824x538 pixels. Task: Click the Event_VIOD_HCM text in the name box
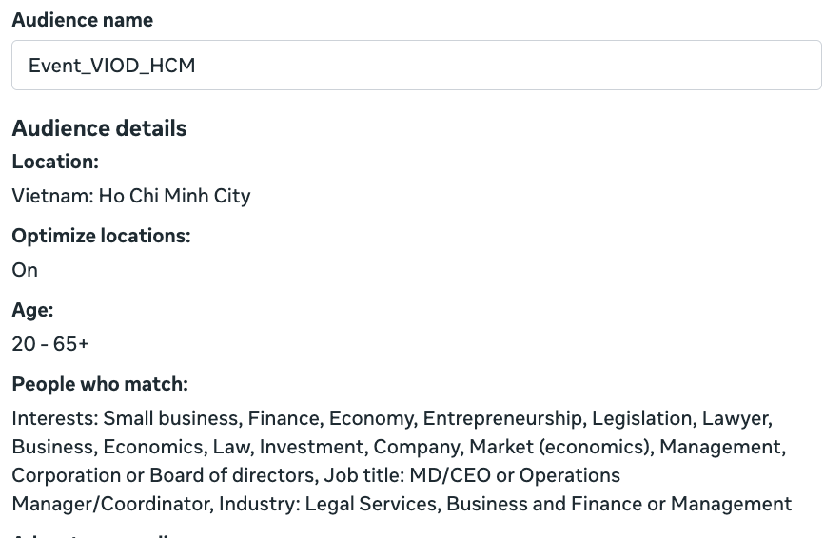point(112,66)
